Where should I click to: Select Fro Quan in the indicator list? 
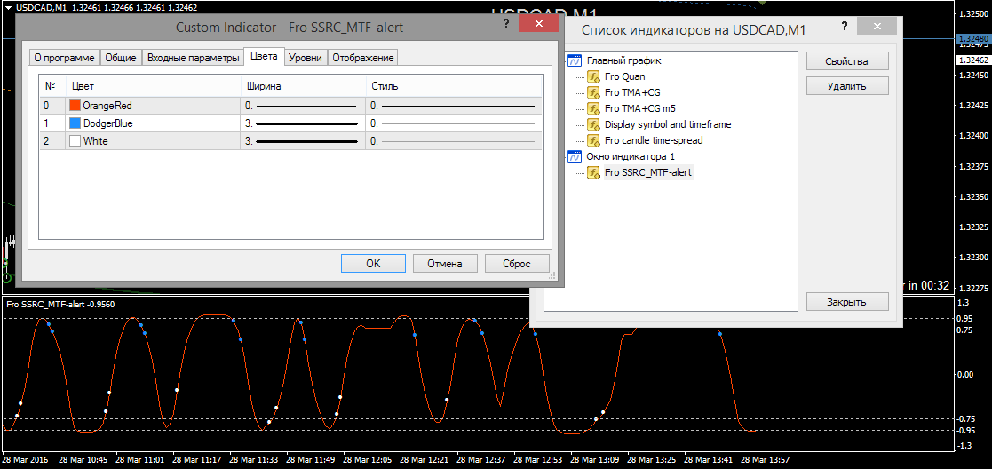[625, 76]
